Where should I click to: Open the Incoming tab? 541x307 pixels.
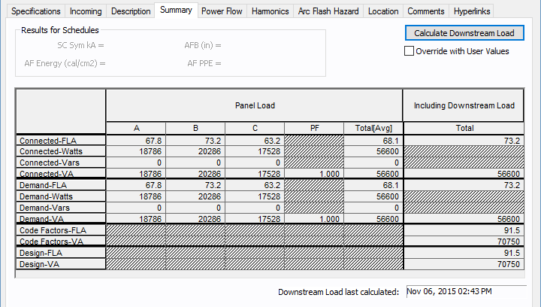point(86,11)
